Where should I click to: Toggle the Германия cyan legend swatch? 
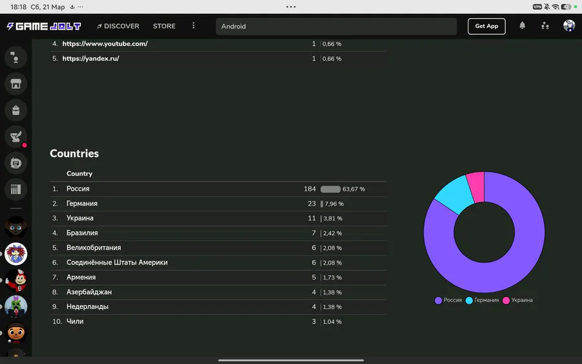pos(469,300)
